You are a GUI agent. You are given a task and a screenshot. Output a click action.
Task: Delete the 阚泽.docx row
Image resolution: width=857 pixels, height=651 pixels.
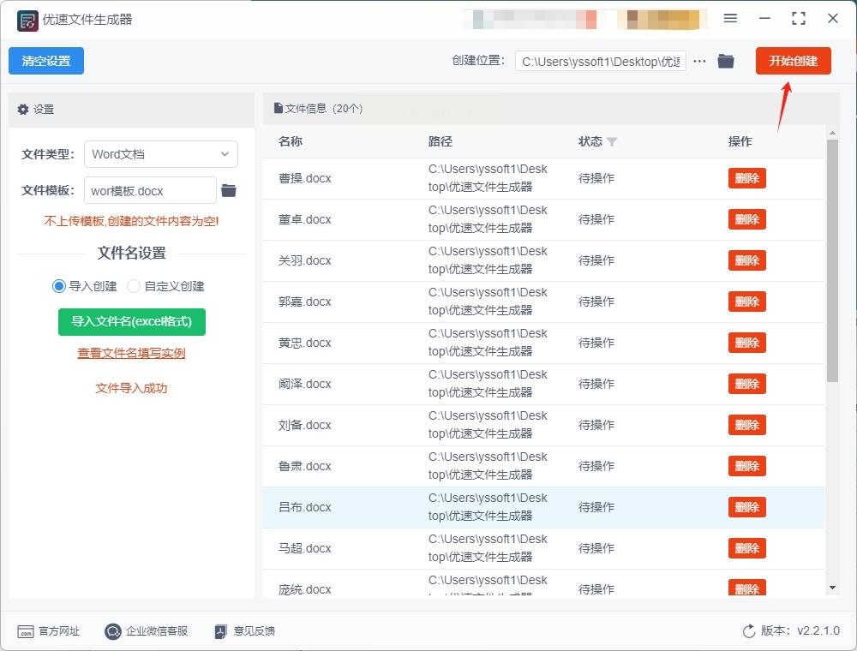tap(746, 384)
